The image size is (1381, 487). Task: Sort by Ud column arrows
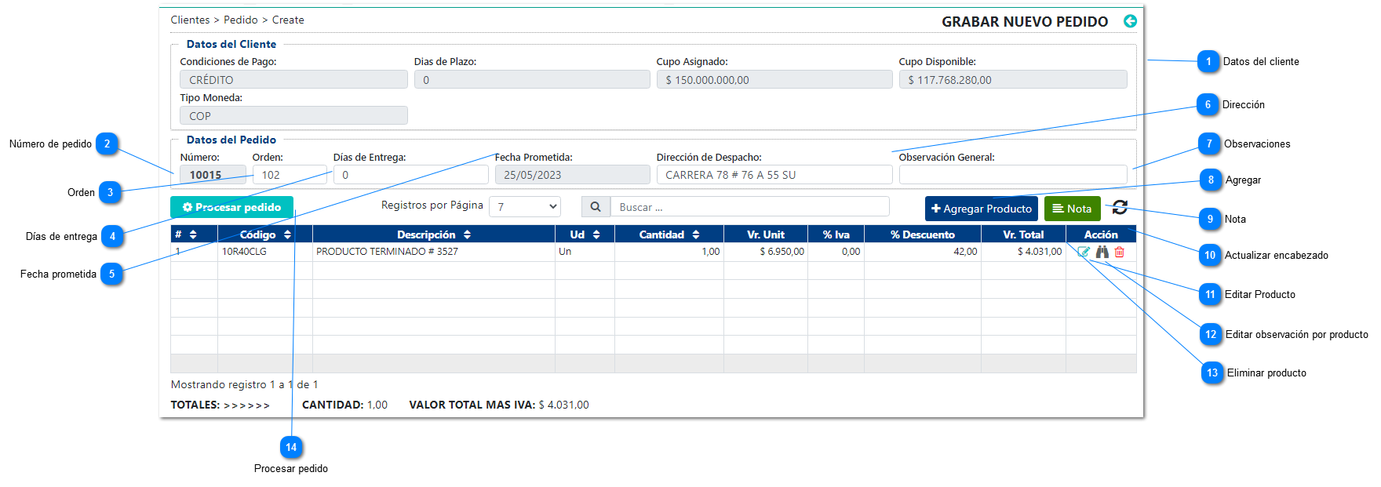coord(596,234)
